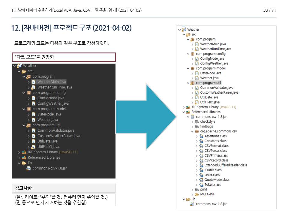Image resolution: width=288 pixels, height=216 pixels.
Task: Collapse org.apache.commons.csv package node
Action: (192, 131)
